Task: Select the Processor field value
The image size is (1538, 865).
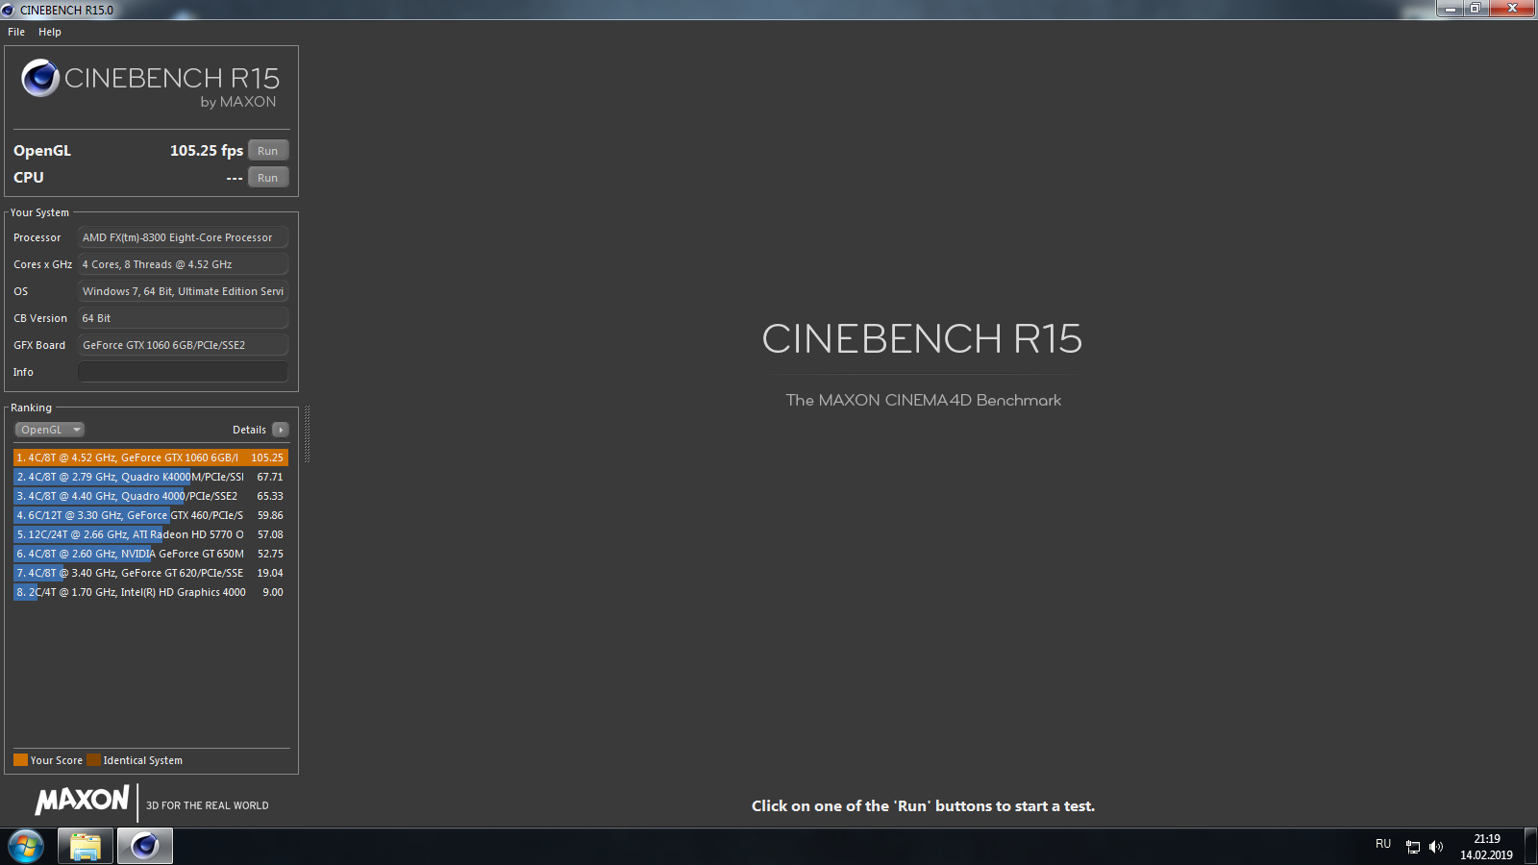Action: point(183,237)
